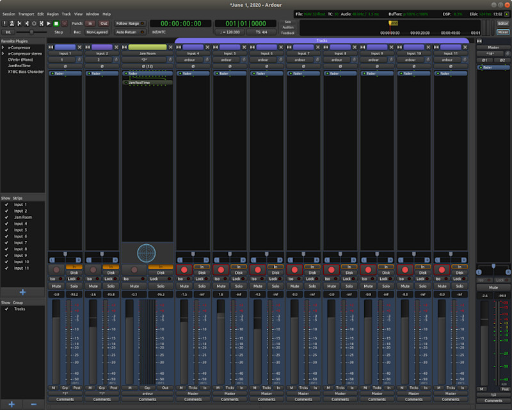Mute the Input 1 strip
Screen dimensions: 512x410
point(56,285)
